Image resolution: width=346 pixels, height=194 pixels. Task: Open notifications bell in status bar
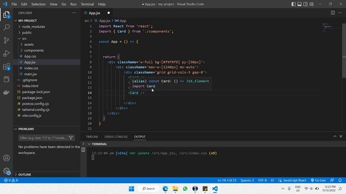340,180
